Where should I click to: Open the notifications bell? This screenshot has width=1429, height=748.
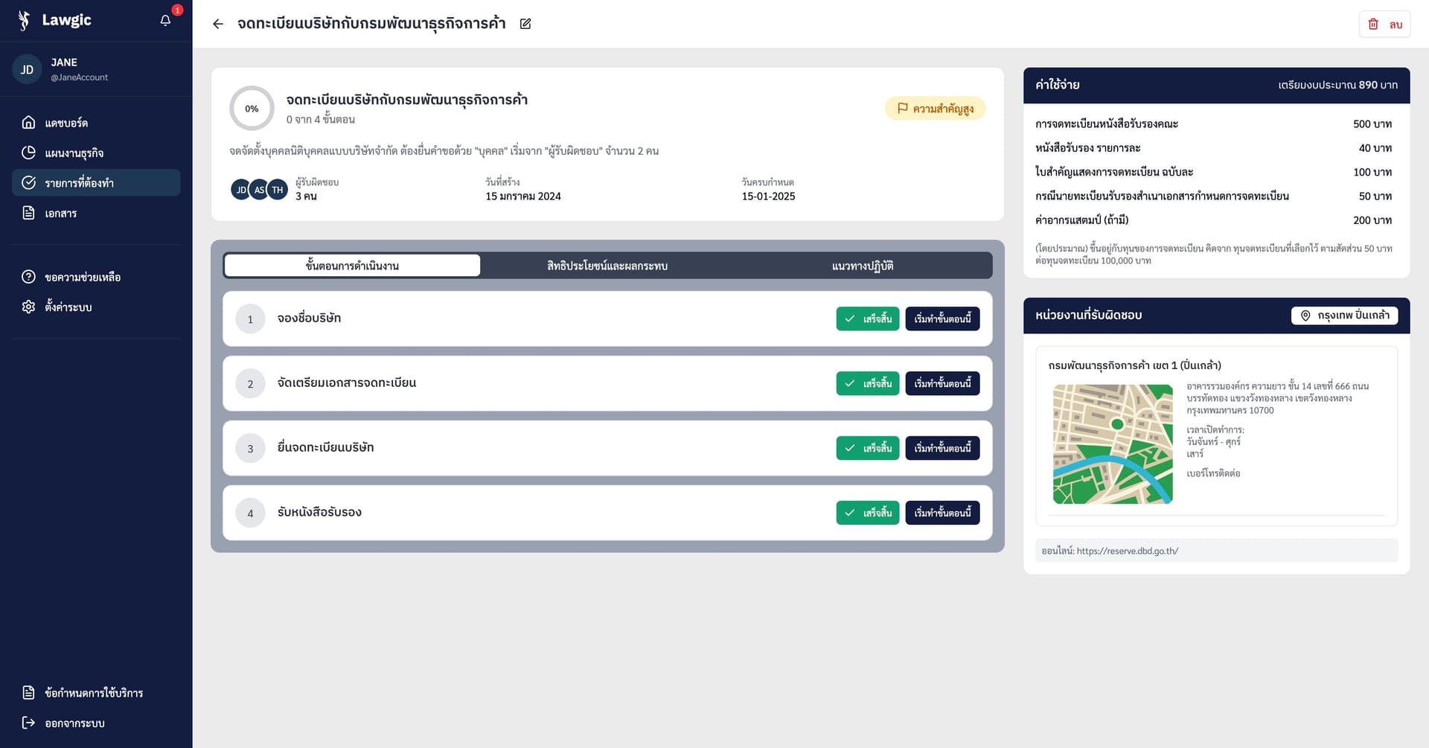(x=165, y=20)
